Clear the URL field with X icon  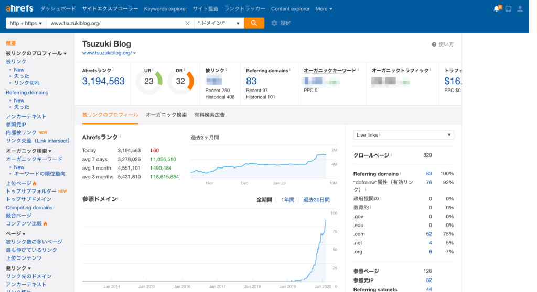click(x=187, y=23)
